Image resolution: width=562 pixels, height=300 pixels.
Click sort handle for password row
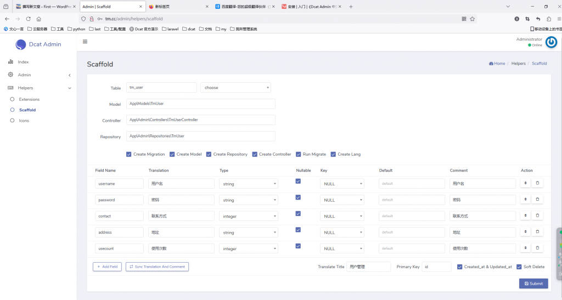point(525,200)
